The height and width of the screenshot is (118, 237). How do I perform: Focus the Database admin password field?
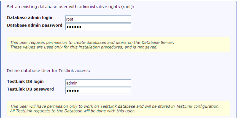[x=98, y=26]
